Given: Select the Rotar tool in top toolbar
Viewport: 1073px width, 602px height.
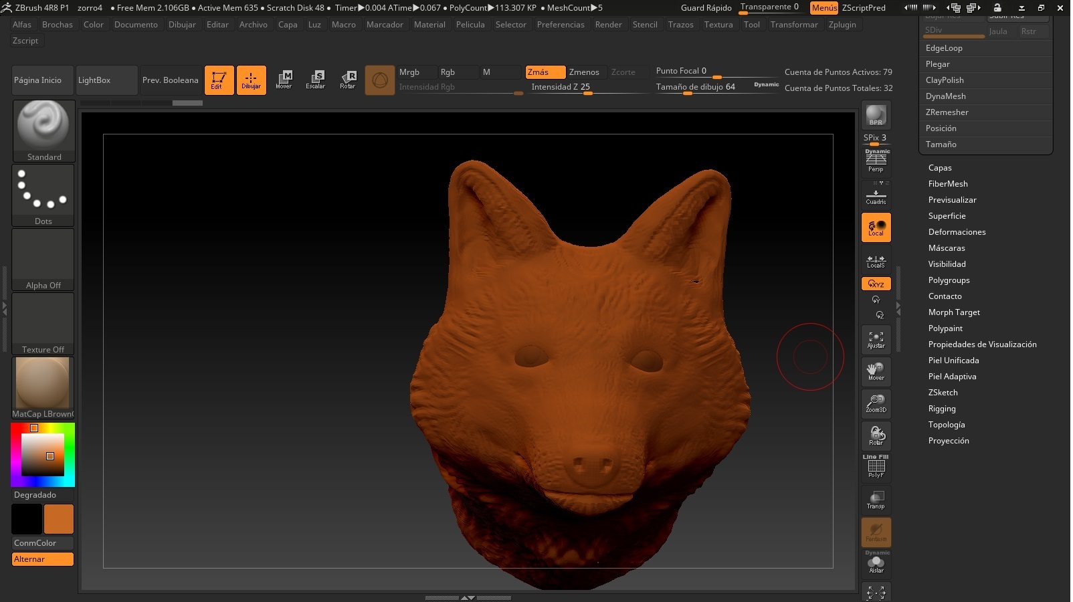Looking at the screenshot, I should [347, 80].
